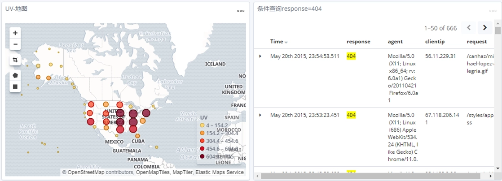Zoom in on the UV map
Viewport: 502px width, 181px height.
(x=15, y=33)
